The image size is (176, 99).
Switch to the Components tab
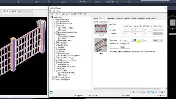120,18
